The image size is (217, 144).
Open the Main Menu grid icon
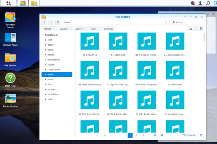point(8,3)
